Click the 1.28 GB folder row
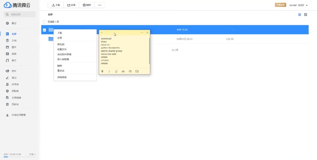This screenshot has height=160, width=317. tap(175, 39)
